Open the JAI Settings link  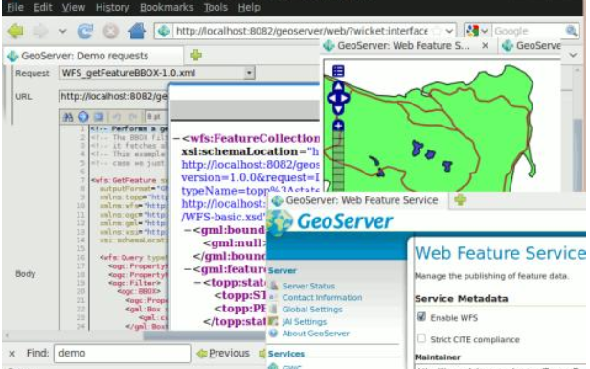304,322
